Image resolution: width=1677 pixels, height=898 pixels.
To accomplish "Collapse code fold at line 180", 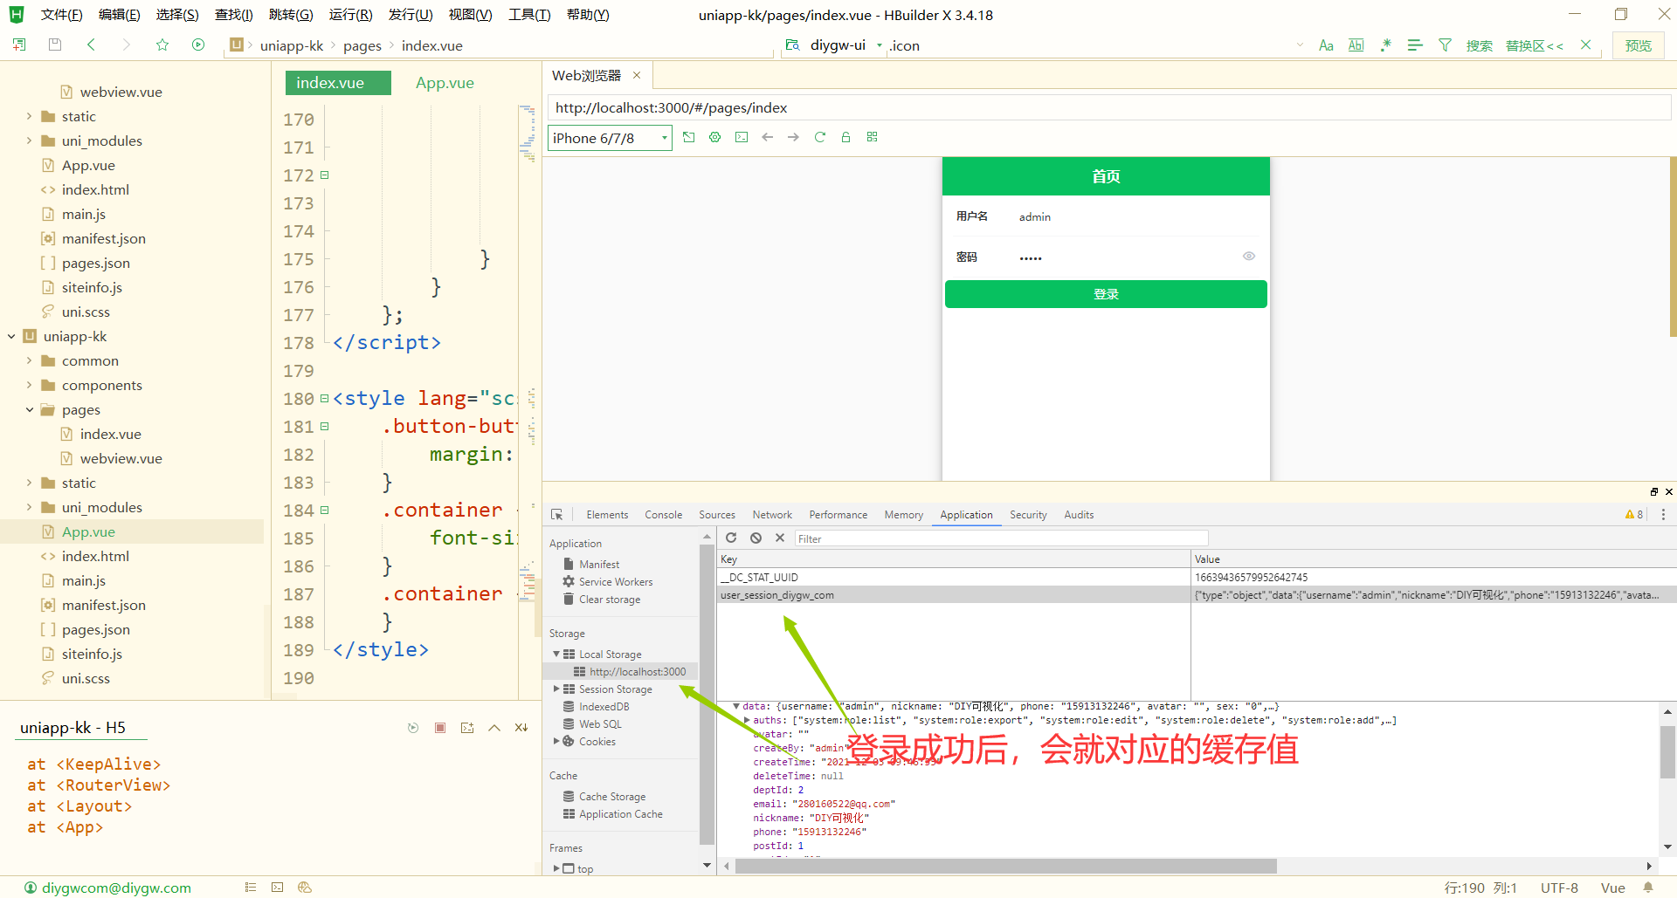I will (x=324, y=399).
